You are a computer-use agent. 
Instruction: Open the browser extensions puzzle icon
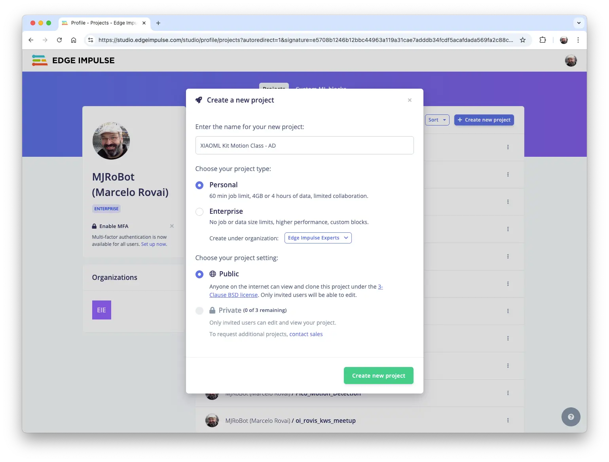[543, 40]
